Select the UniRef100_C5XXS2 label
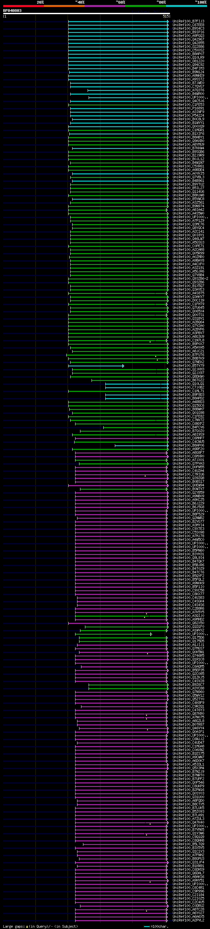 coord(188,50)
